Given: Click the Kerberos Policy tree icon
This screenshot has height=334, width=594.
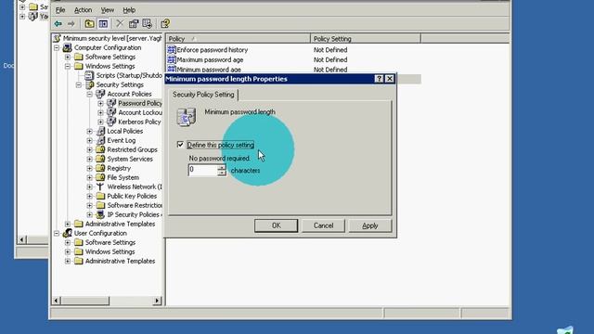Looking at the screenshot, I should click(x=111, y=122).
